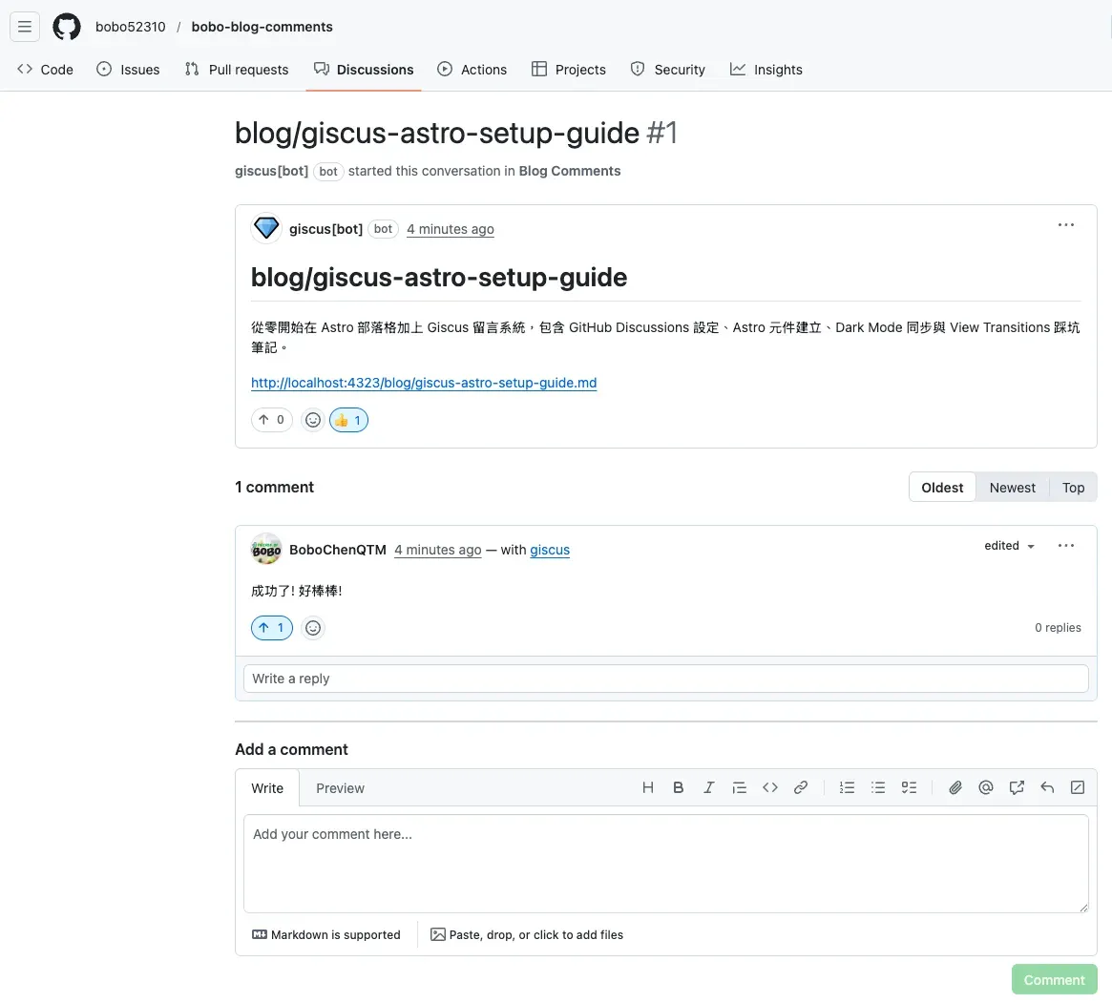The height and width of the screenshot is (1003, 1112).
Task: Insert a numbered list
Action: (847, 787)
